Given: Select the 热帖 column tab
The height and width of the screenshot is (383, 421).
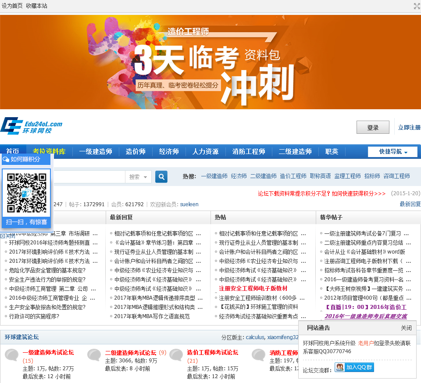Looking at the screenshot, I should [x=220, y=217].
